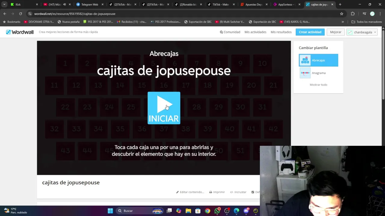Open the Windows Start menu
The height and width of the screenshot is (216, 385).
pos(110,211)
